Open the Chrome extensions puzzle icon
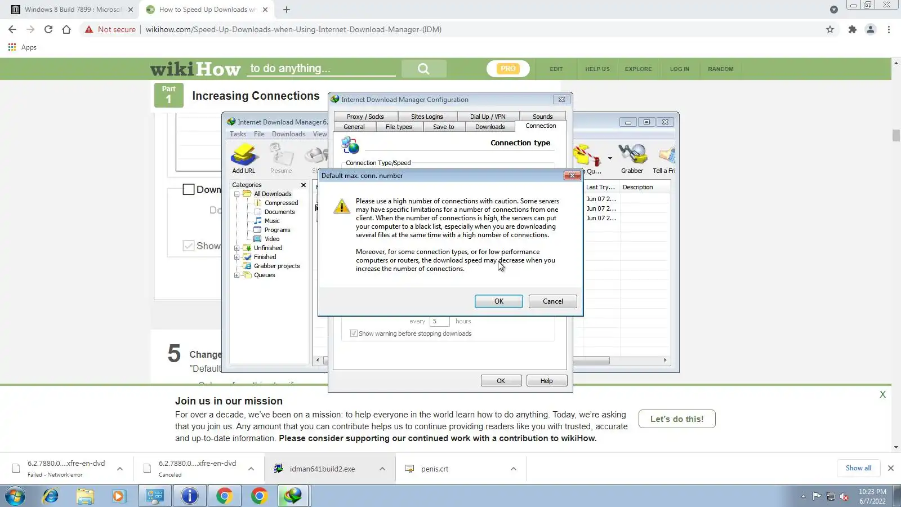Viewport: 901px width, 507px height. (x=853, y=29)
